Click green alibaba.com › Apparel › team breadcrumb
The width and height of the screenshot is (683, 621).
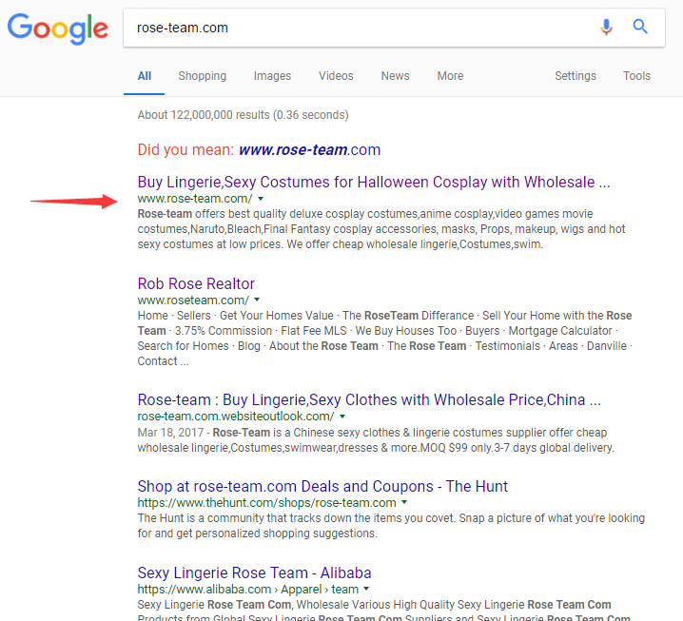point(248,590)
